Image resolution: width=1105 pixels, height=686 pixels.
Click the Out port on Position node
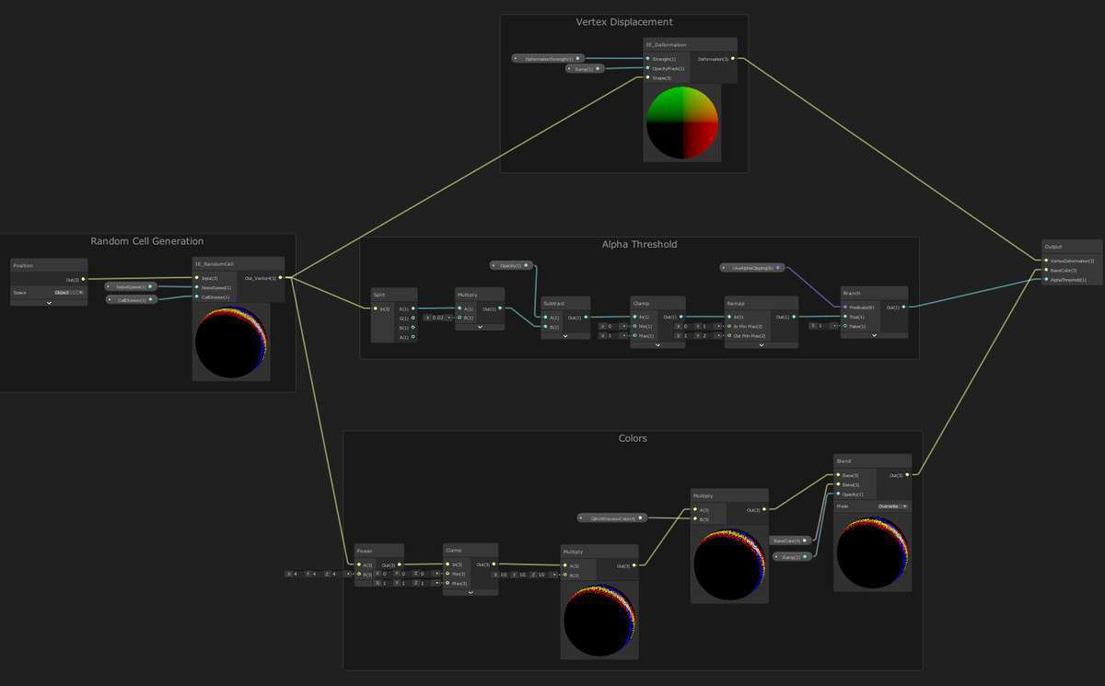[83, 279]
